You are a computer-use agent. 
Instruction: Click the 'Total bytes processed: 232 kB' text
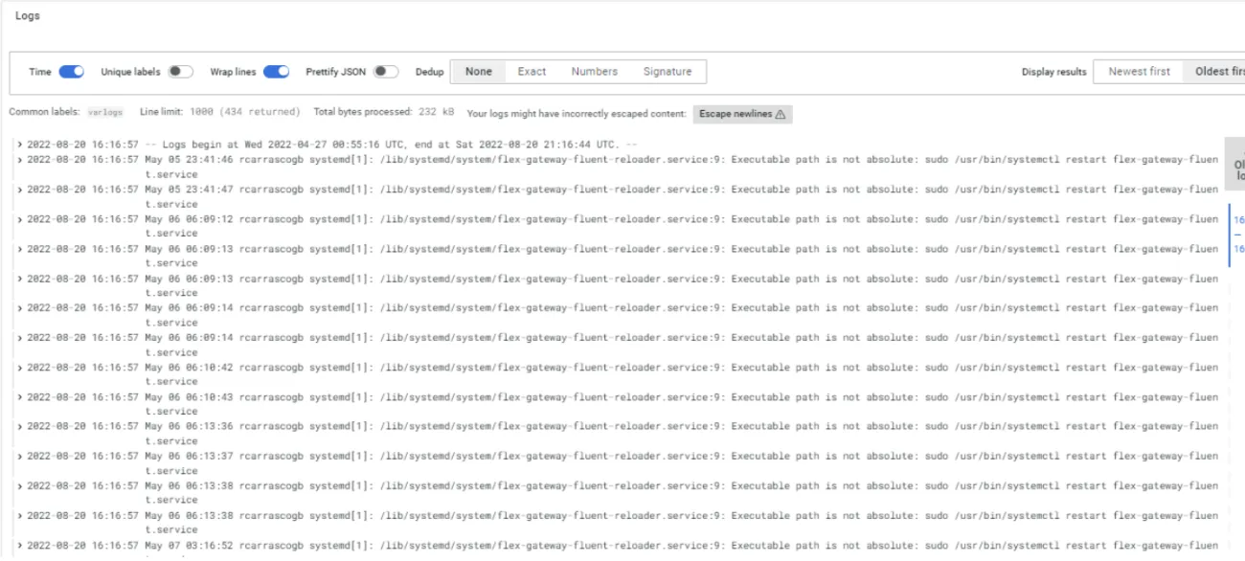click(x=384, y=113)
